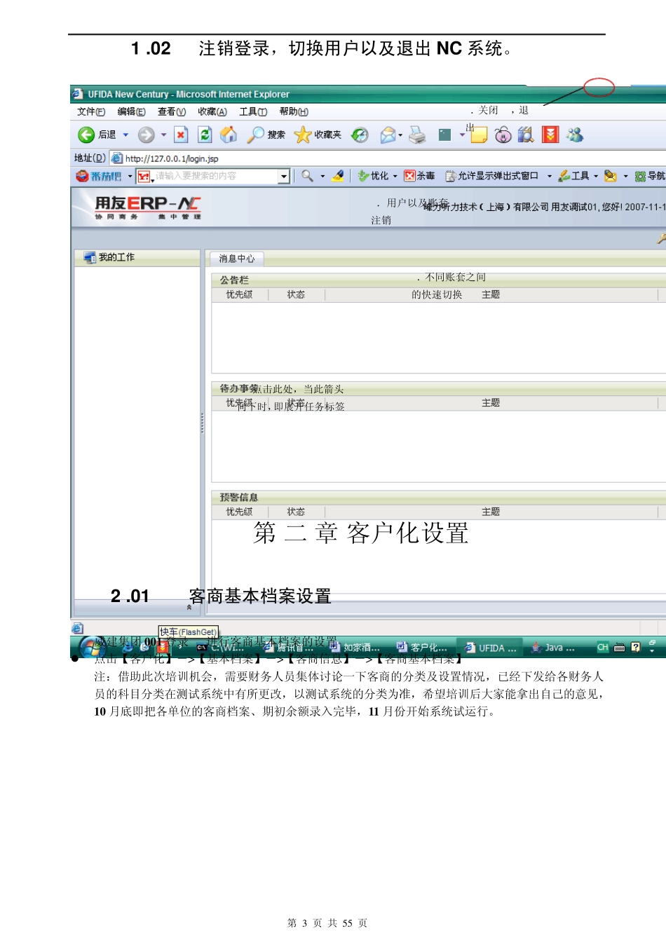Open the History clock icon
The image size is (666, 942).
pyautogui.click(x=360, y=135)
